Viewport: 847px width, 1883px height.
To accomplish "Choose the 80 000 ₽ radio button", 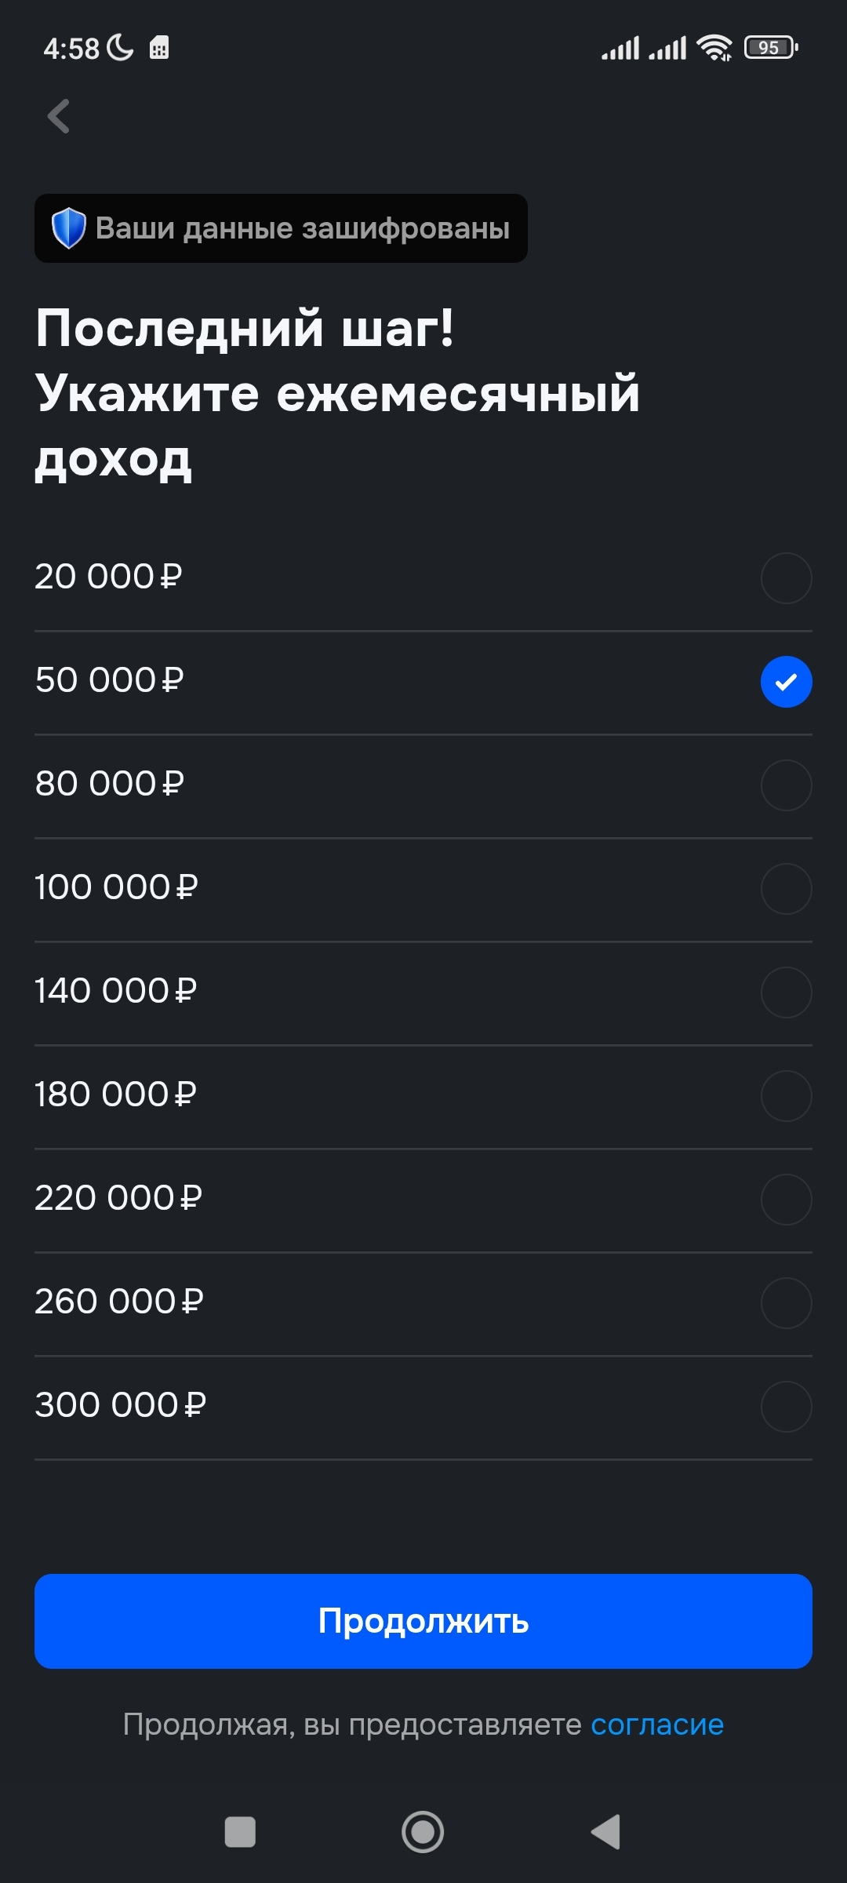I will (x=786, y=785).
